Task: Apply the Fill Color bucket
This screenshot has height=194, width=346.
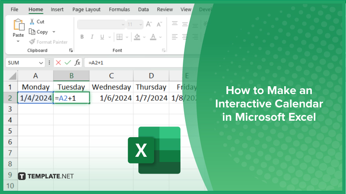Action: pos(137,37)
